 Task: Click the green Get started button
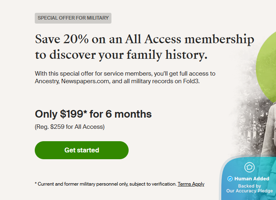point(81,150)
